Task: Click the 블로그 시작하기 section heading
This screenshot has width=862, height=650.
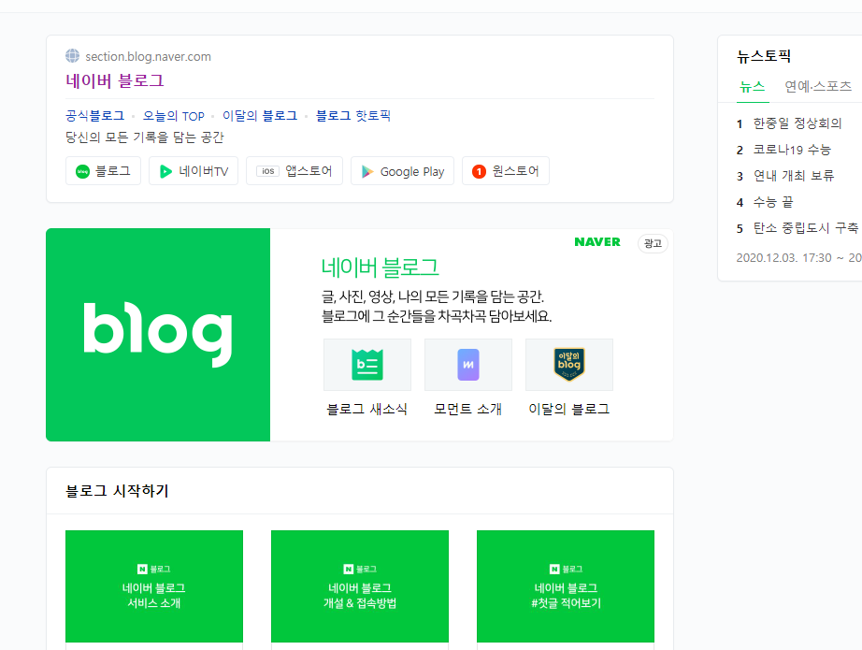Action: (x=117, y=490)
